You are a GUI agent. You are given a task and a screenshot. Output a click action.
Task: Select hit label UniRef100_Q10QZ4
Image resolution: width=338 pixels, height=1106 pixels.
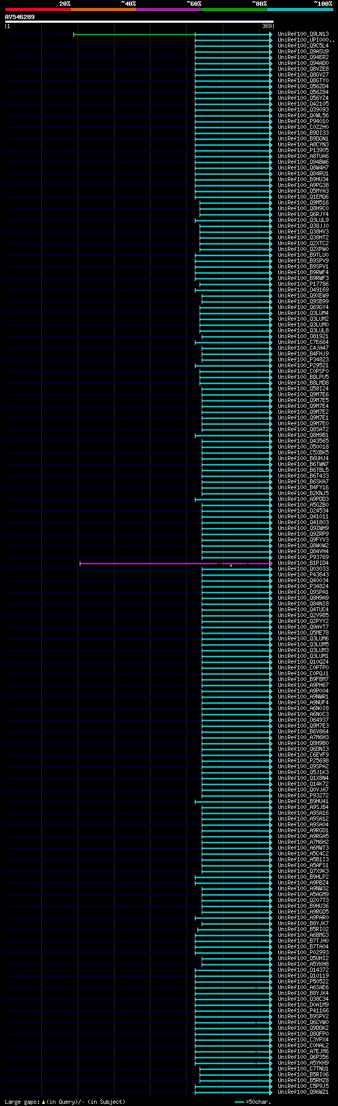coord(303,662)
